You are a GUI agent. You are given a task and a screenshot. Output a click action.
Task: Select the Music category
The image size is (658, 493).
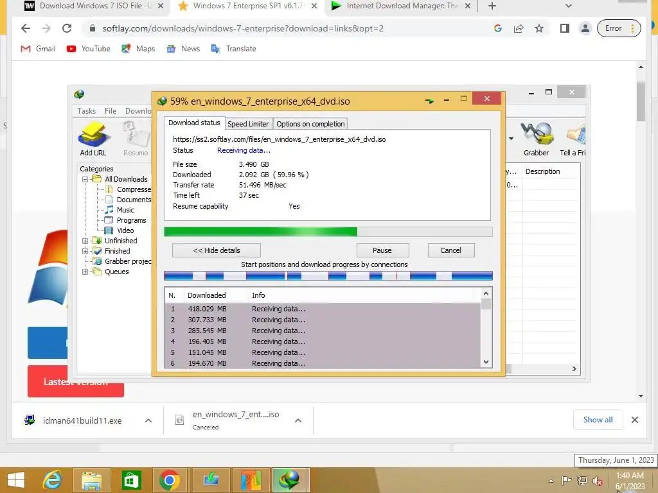point(120,210)
